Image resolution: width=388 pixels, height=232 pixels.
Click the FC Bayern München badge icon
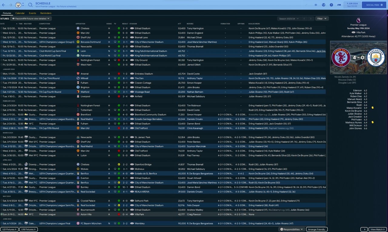[78, 224]
